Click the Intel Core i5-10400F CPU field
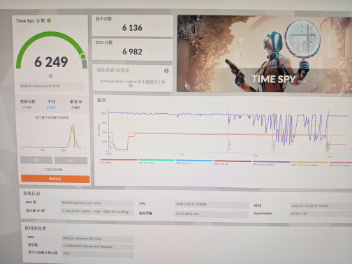 (212, 204)
